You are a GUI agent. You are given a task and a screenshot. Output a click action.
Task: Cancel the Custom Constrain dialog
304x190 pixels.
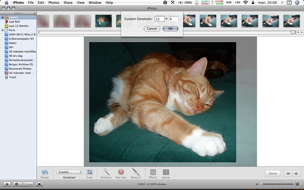click(x=152, y=28)
